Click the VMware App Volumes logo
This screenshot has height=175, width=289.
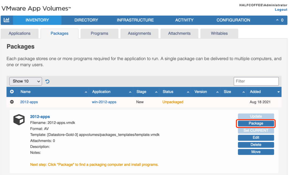point(36,9)
